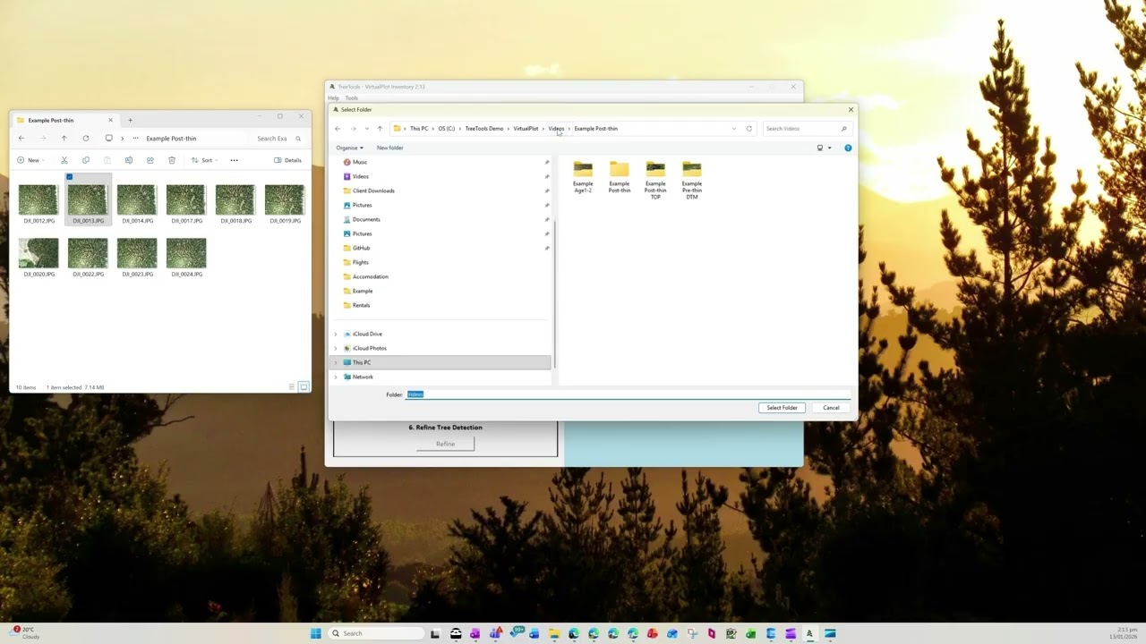1146x644 pixels.
Task: Click the navigation pane scrollbar in dialog
Action: tap(554, 295)
